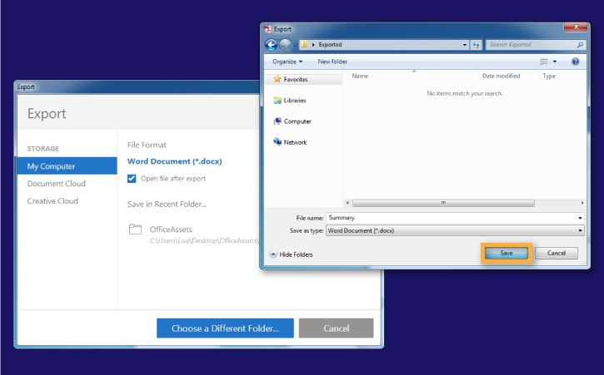Image resolution: width=604 pixels, height=375 pixels.
Task: Click the change view icon
Action: (x=544, y=62)
